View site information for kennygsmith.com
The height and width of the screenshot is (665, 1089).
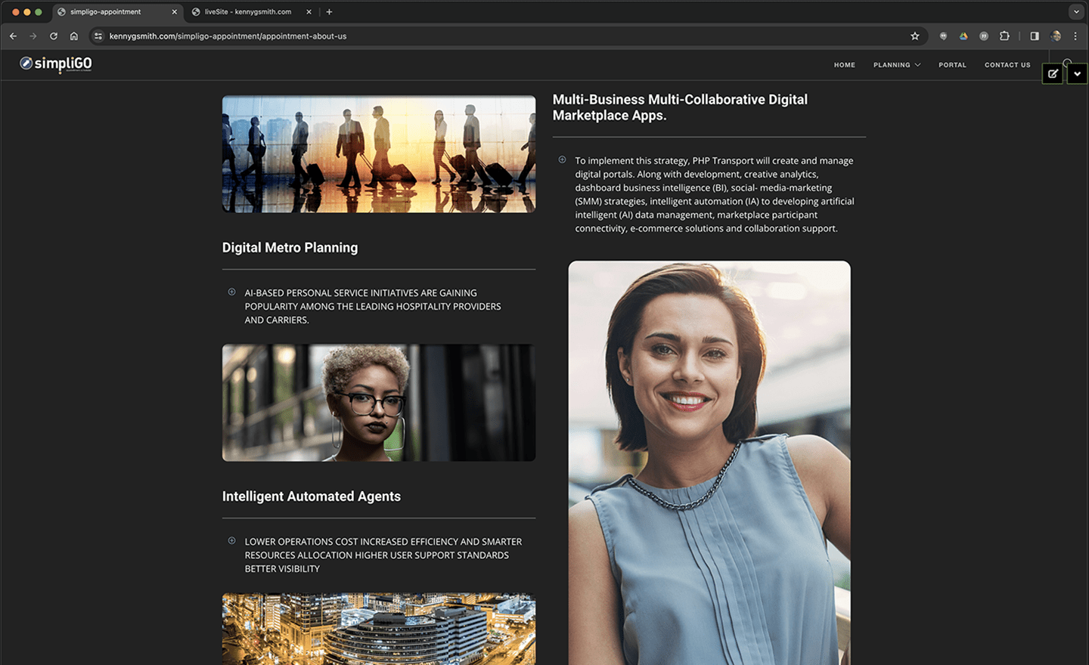click(x=98, y=36)
